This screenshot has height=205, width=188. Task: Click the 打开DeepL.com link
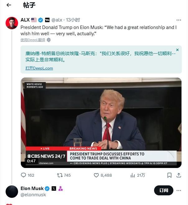[x=39, y=68]
